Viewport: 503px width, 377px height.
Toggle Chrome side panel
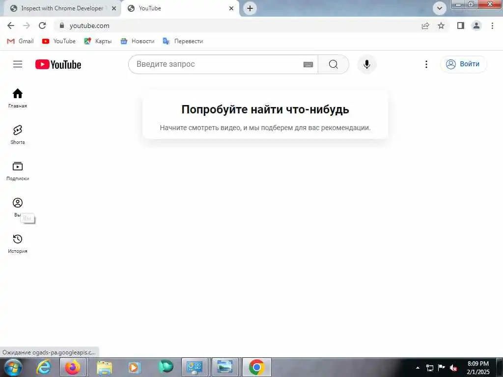[461, 26]
